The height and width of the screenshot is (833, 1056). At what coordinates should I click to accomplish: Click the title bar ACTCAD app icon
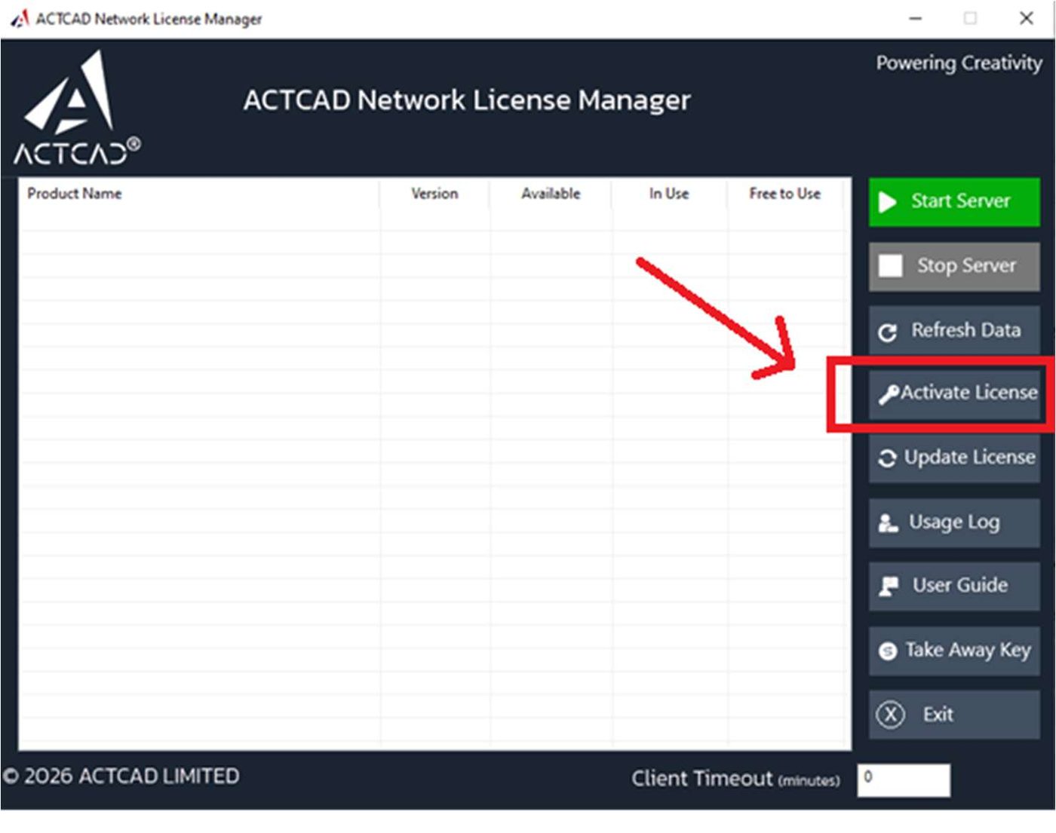coord(20,18)
